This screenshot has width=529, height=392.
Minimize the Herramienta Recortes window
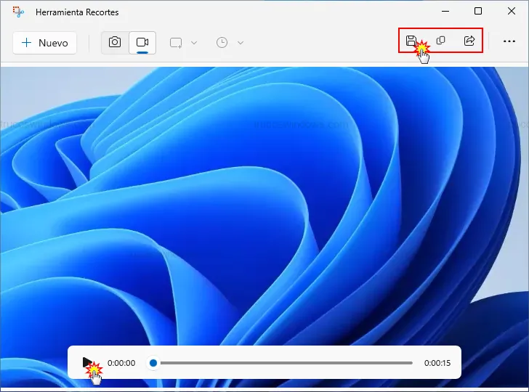tap(444, 12)
